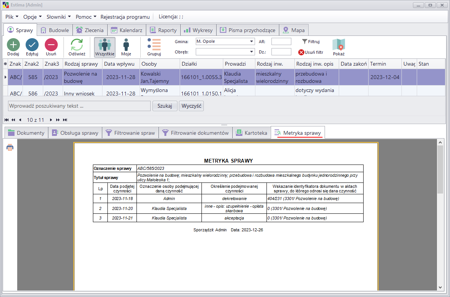450x297 pixels.
Task: Open the Obsługa sprawy tab
Action: [x=75, y=133]
